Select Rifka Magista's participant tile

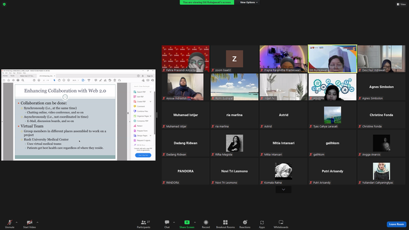[x=235, y=143]
